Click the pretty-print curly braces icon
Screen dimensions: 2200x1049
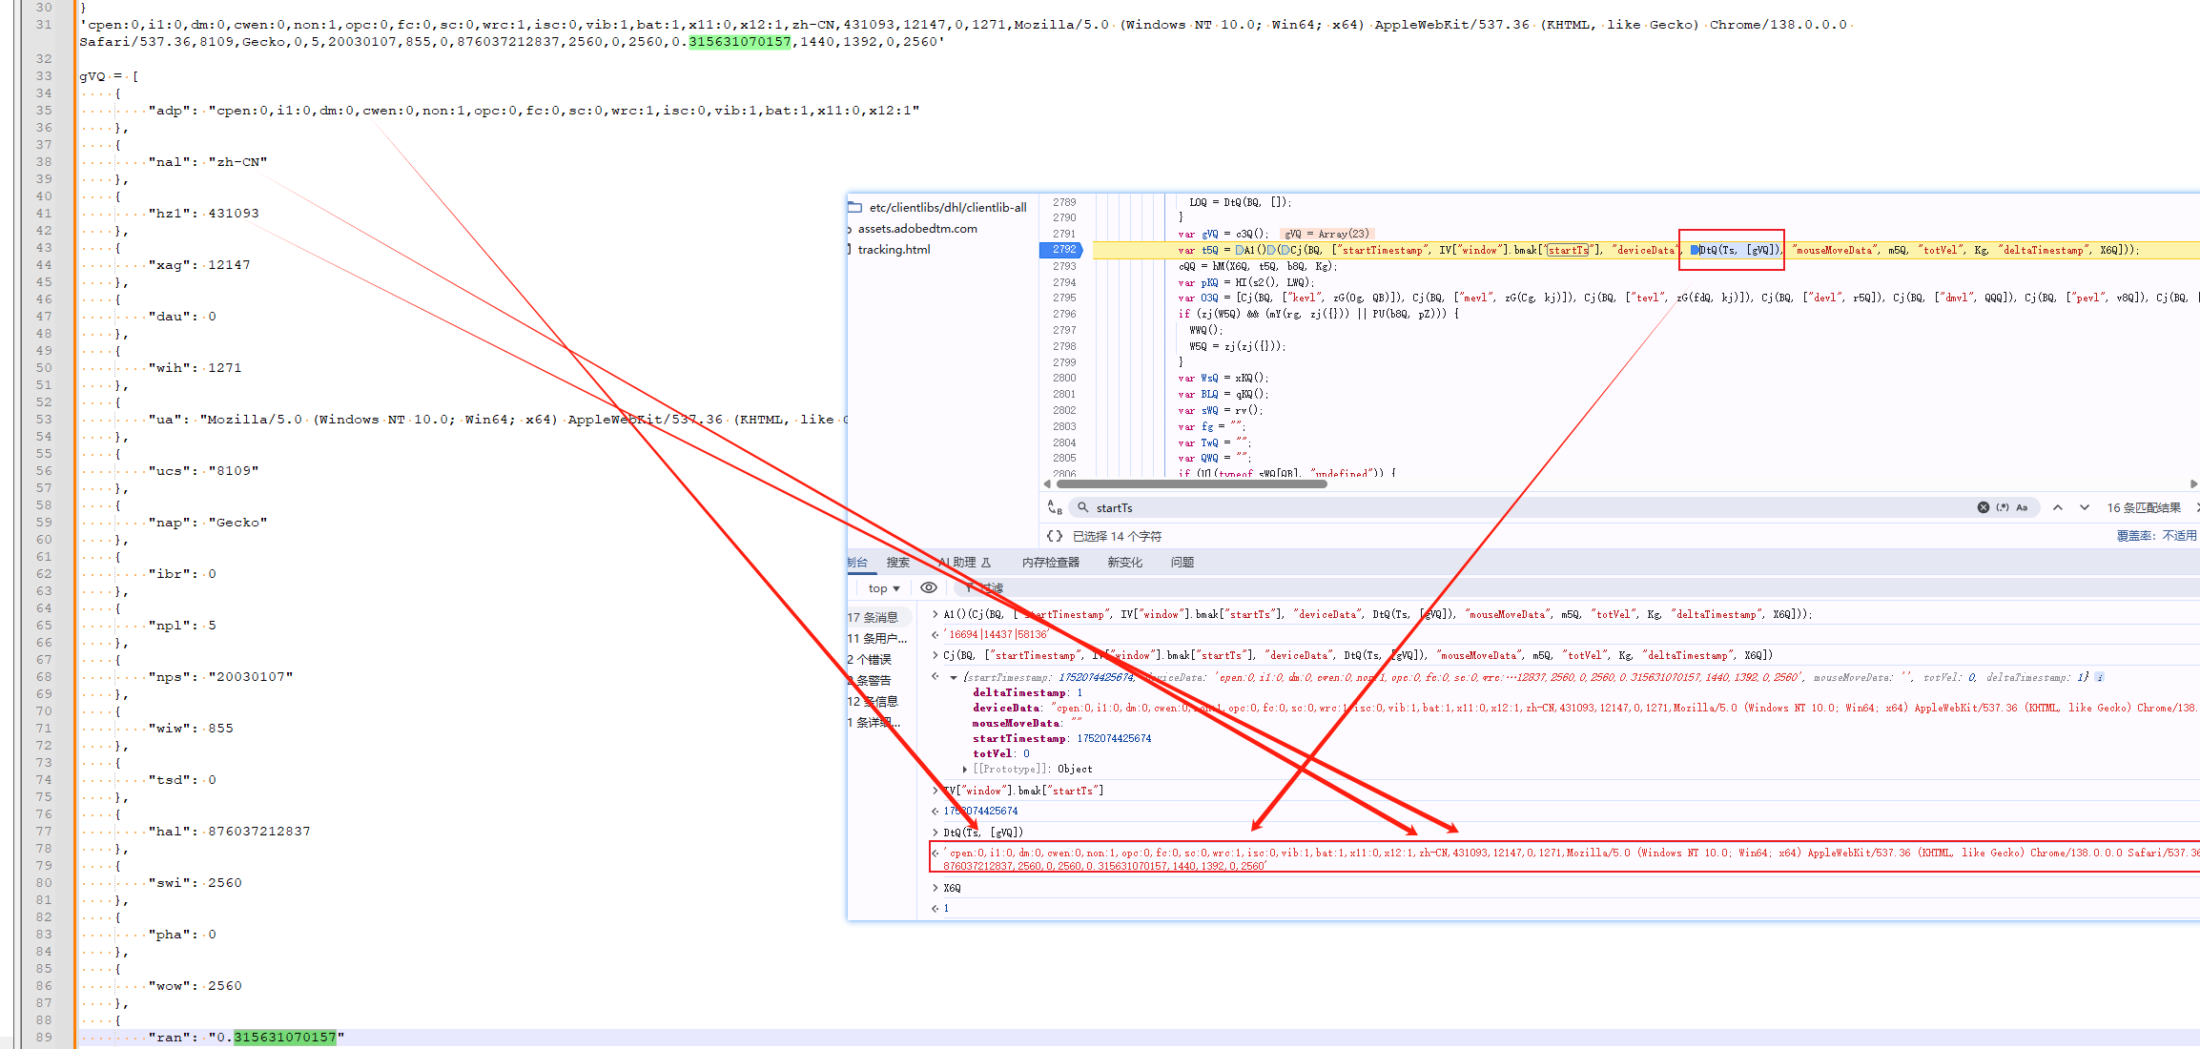click(x=1054, y=536)
